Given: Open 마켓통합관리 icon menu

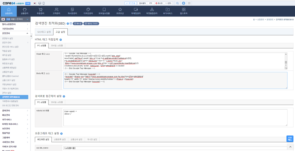Looking at the screenshot, I should click(x=152, y=11).
